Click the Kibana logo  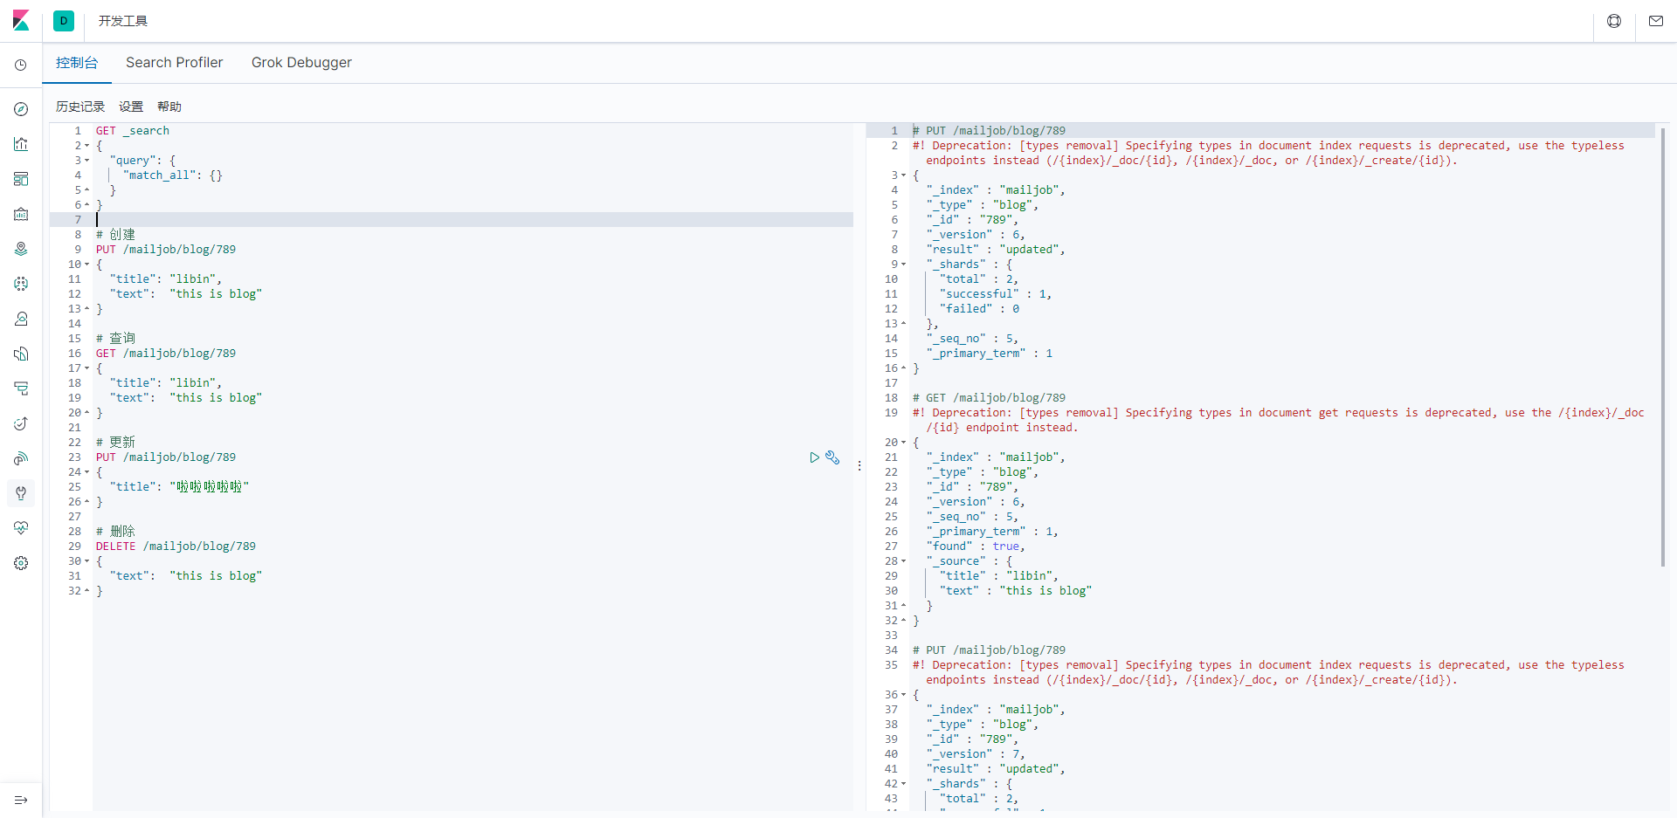coord(21,21)
